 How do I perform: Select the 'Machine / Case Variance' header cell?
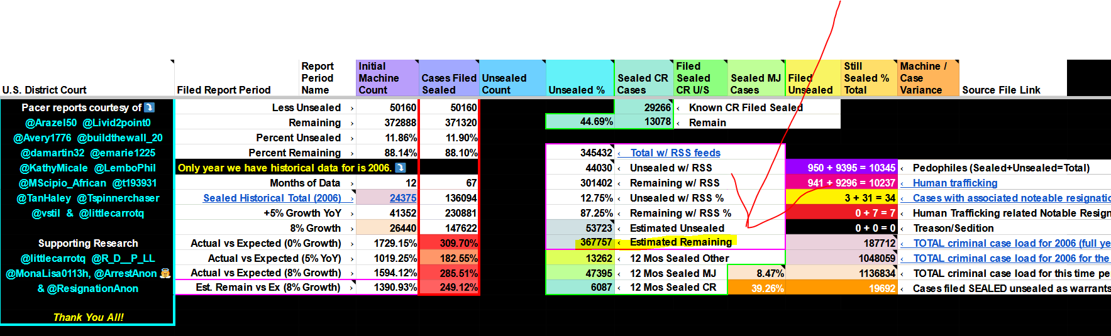point(928,78)
